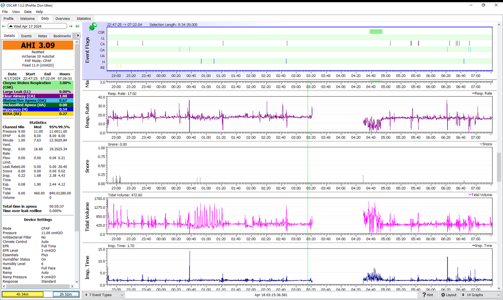Click the details panel horizontal scrollbar
This screenshot has width=503, height=300.
pos(38,286)
